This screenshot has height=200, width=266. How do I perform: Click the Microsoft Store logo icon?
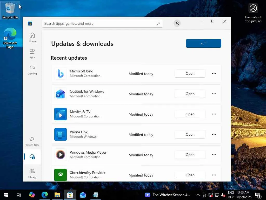pos(30,23)
